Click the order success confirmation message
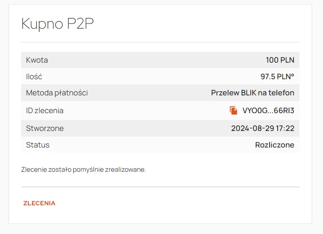Image resolution: width=323 pixels, height=234 pixels. (x=83, y=169)
